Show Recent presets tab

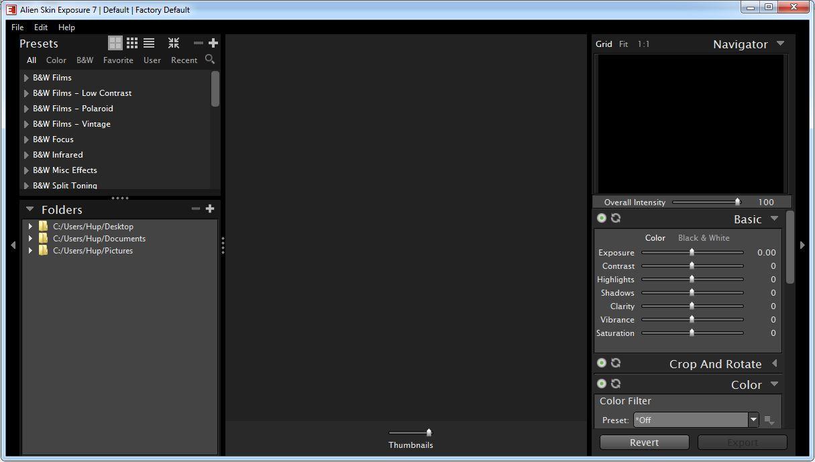184,60
